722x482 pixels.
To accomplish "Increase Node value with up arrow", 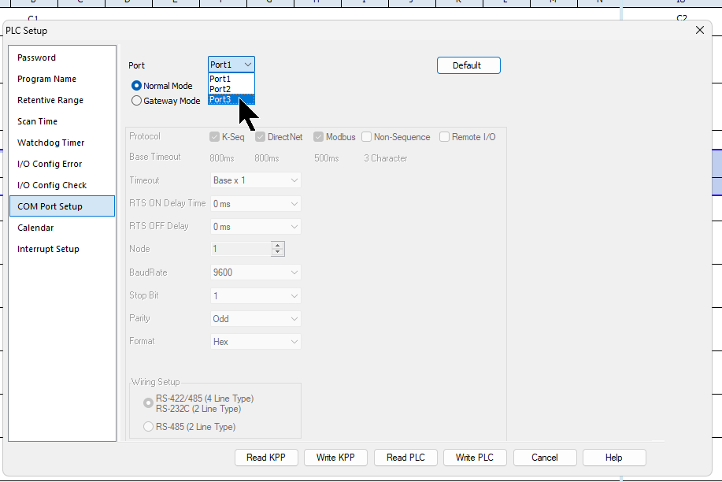I will coord(278,246).
